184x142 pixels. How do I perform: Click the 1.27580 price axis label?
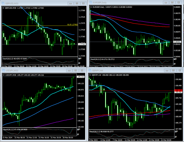point(82,11)
